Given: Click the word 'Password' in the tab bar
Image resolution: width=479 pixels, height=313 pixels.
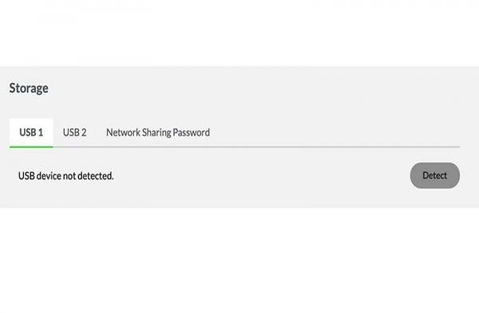Looking at the screenshot, I should point(192,132).
